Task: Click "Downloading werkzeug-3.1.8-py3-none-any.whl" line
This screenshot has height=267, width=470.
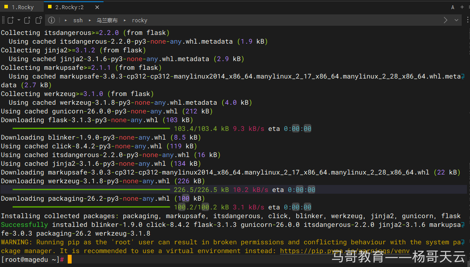Action: coord(103,181)
